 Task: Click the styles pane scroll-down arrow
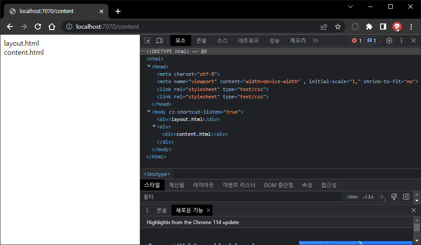point(417,200)
